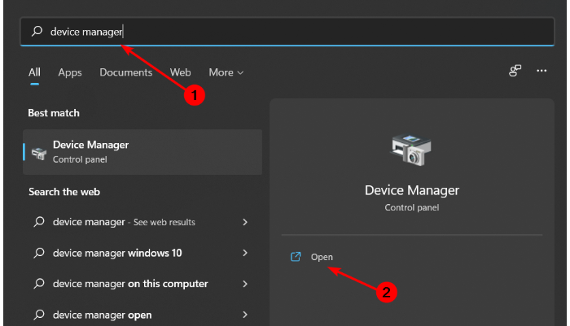
Task: Click the large Device Manager icon in preview
Action: pos(411,150)
